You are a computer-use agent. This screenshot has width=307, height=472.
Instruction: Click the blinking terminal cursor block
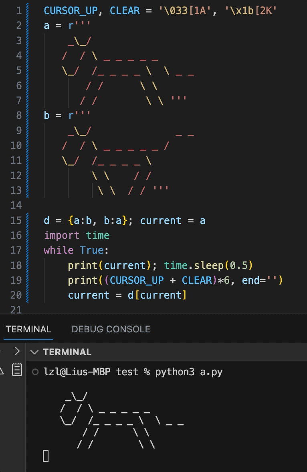(45, 456)
